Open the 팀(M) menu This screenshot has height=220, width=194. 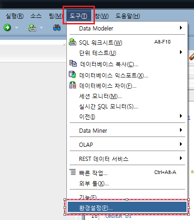pyautogui.click(x=56, y=16)
